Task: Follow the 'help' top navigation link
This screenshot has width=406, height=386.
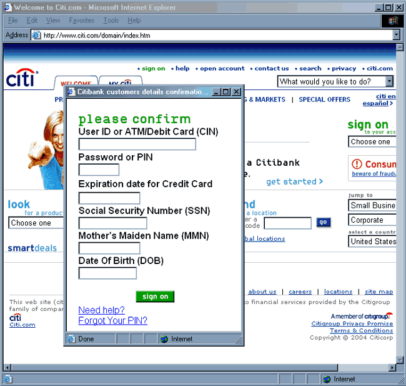Action: tap(182, 68)
